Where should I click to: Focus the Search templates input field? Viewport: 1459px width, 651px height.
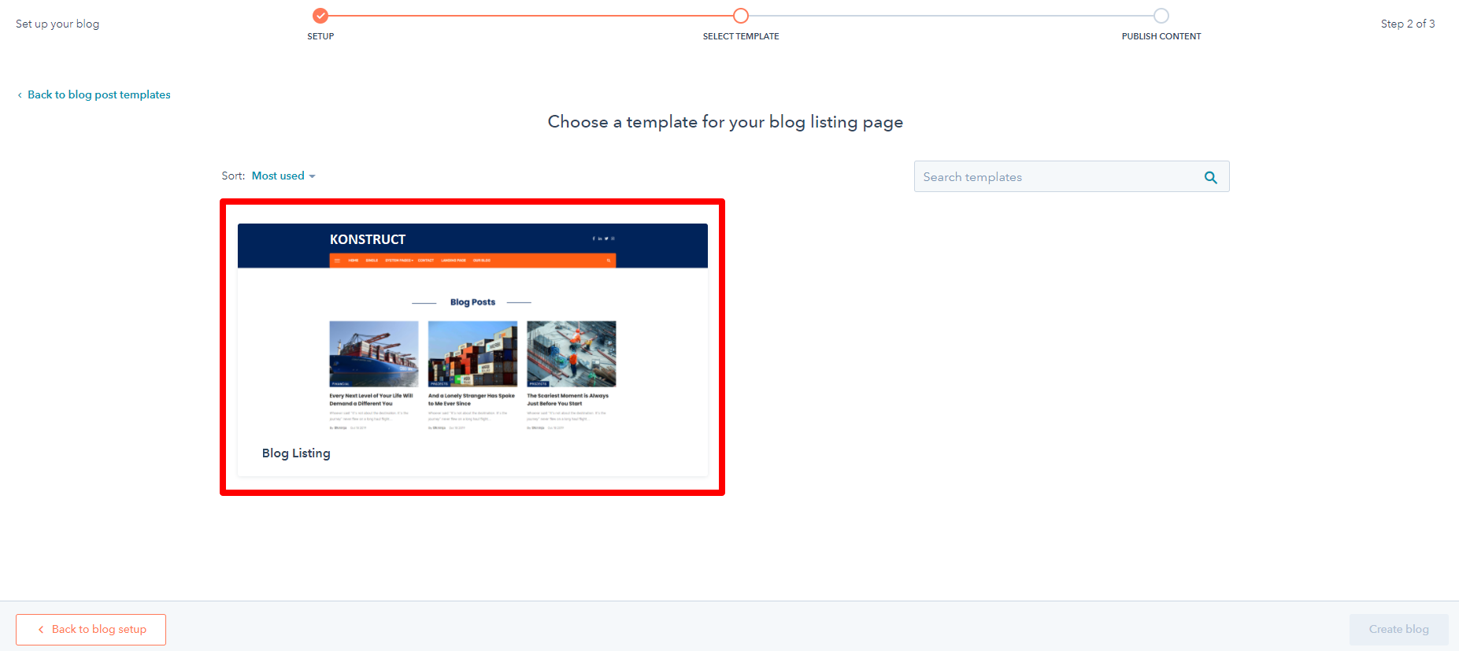coord(1055,177)
